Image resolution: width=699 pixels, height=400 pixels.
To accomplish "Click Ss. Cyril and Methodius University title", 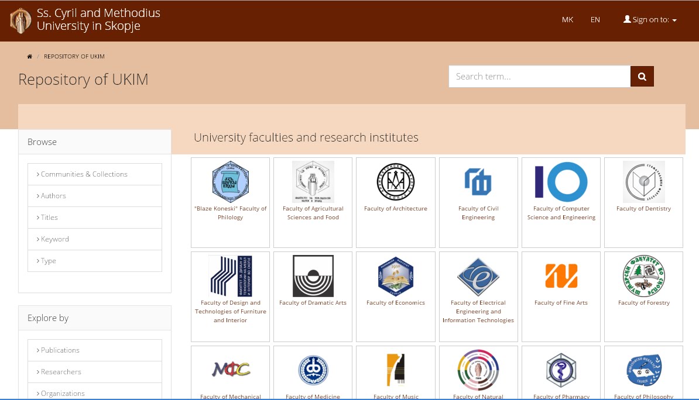I will point(98,20).
